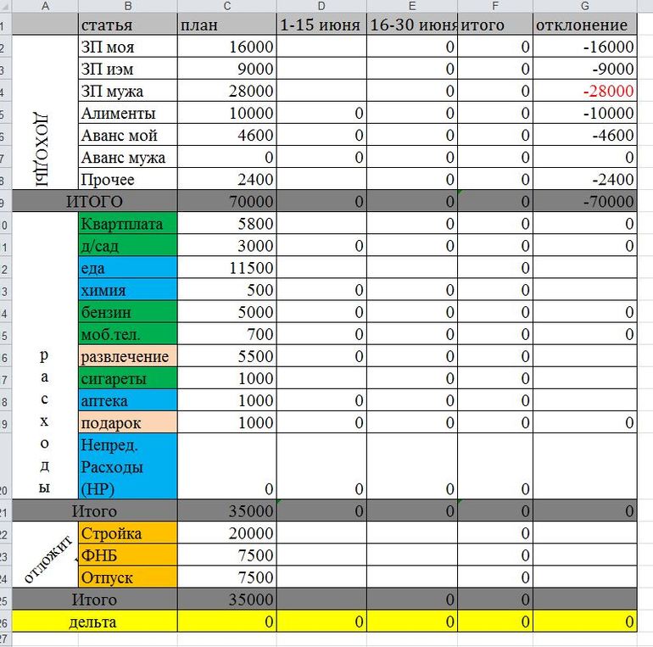Click the 'ЗП моя' cell
The width and height of the screenshot is (653, 647).
127,47
